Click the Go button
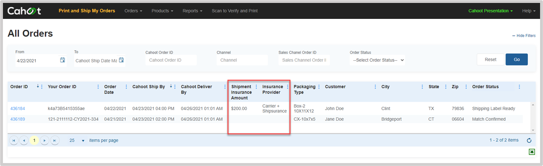 coord(517,60)
